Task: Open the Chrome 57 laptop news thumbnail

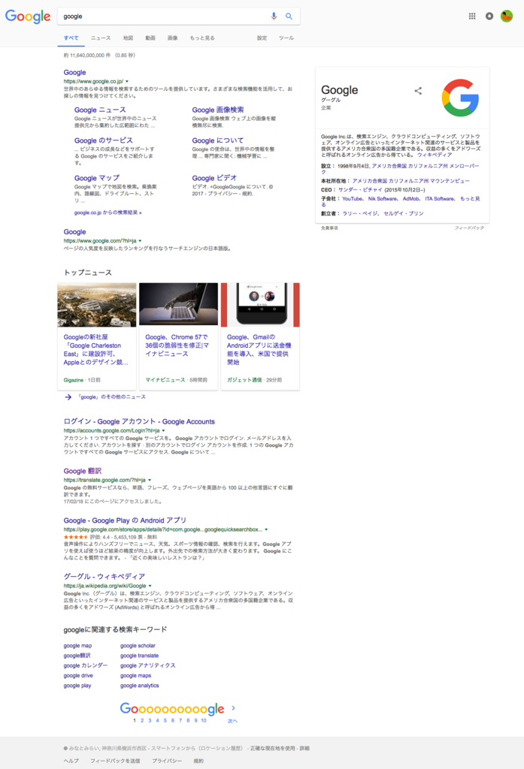Action: [x=178, y=304]
